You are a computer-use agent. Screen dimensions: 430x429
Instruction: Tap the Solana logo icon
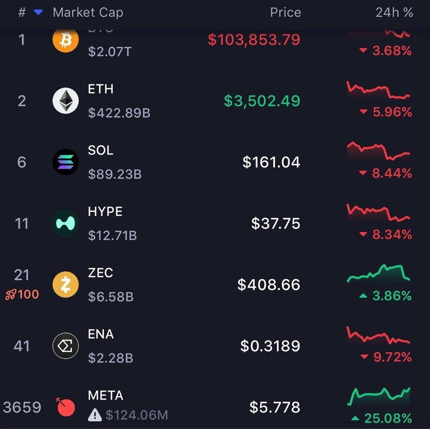[x=66, y=162]
